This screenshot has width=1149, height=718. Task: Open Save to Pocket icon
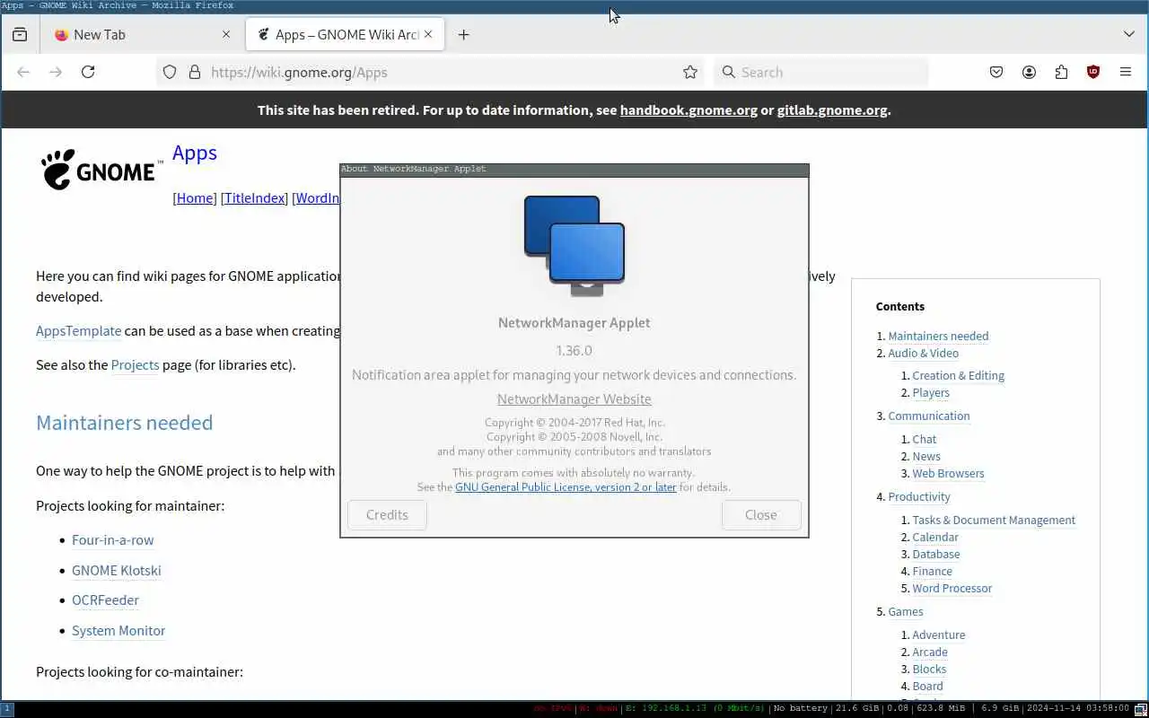[996, 72]
